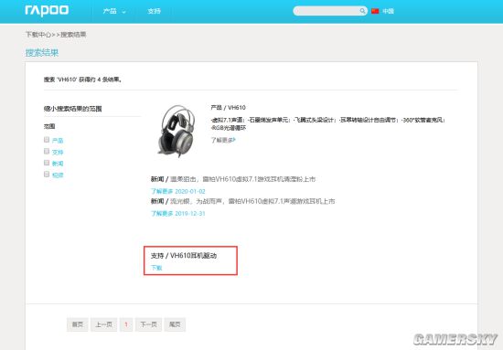Open the 了解更多 2020-01-02 news link
503x350 pixels.
[x=178, y=191]
